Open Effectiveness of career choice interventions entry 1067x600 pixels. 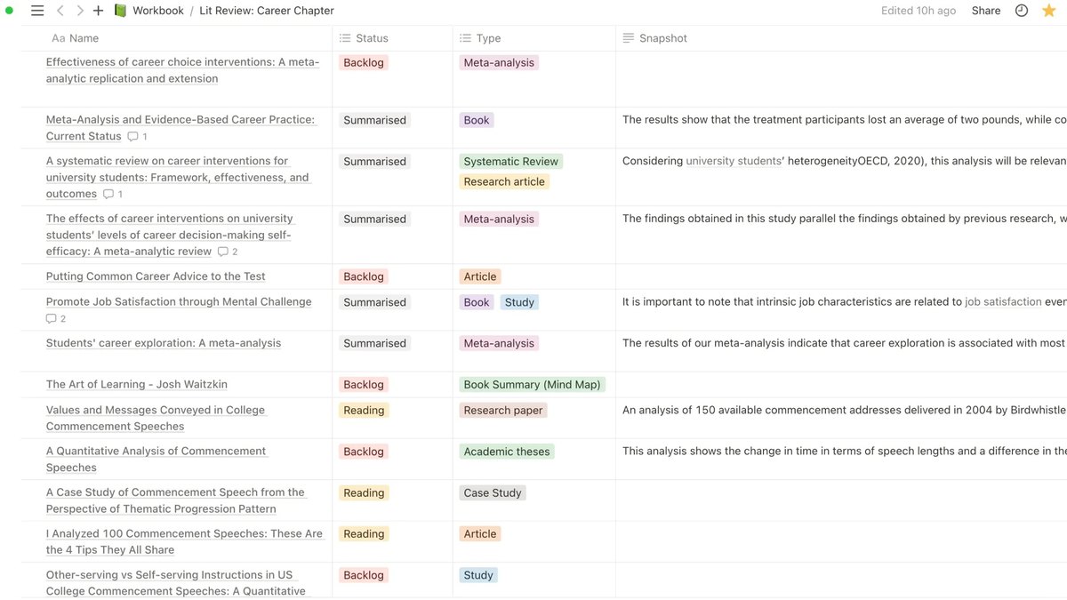(182, 70)
